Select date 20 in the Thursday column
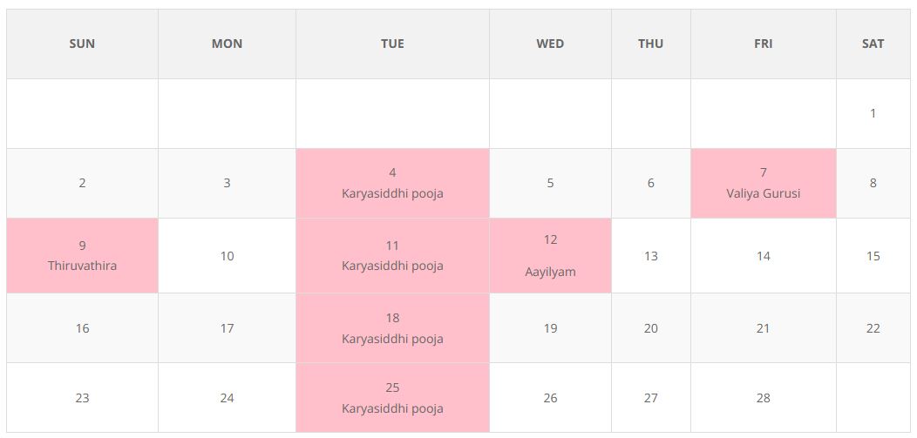The width and height of the screenshot is (917, 438). tap(650, 328)
